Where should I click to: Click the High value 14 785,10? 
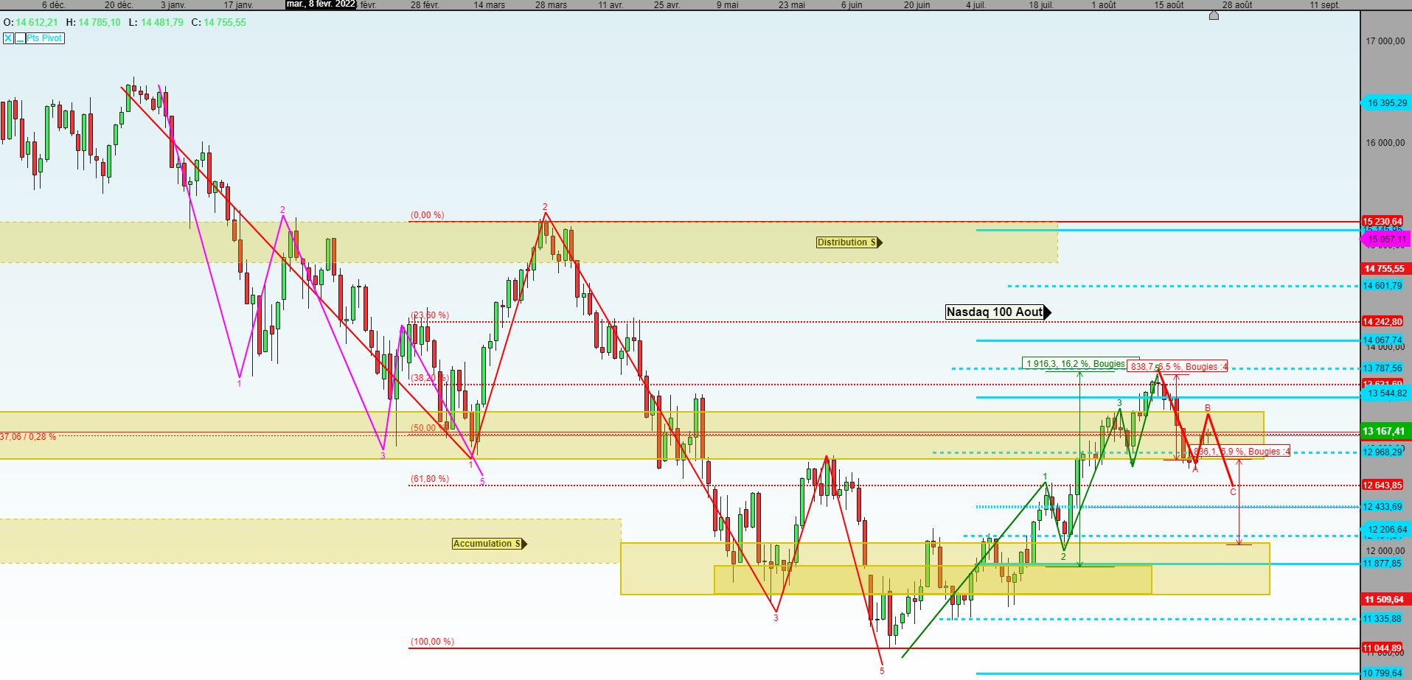pos(100,23)
